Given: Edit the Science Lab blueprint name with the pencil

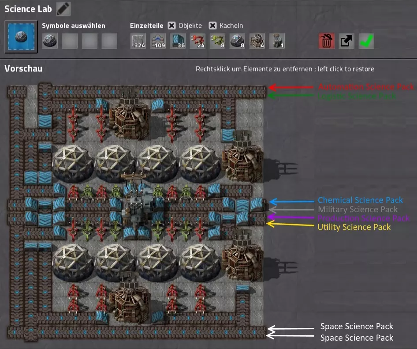Looking at the screenshot, I should click(x=63, y=9).
